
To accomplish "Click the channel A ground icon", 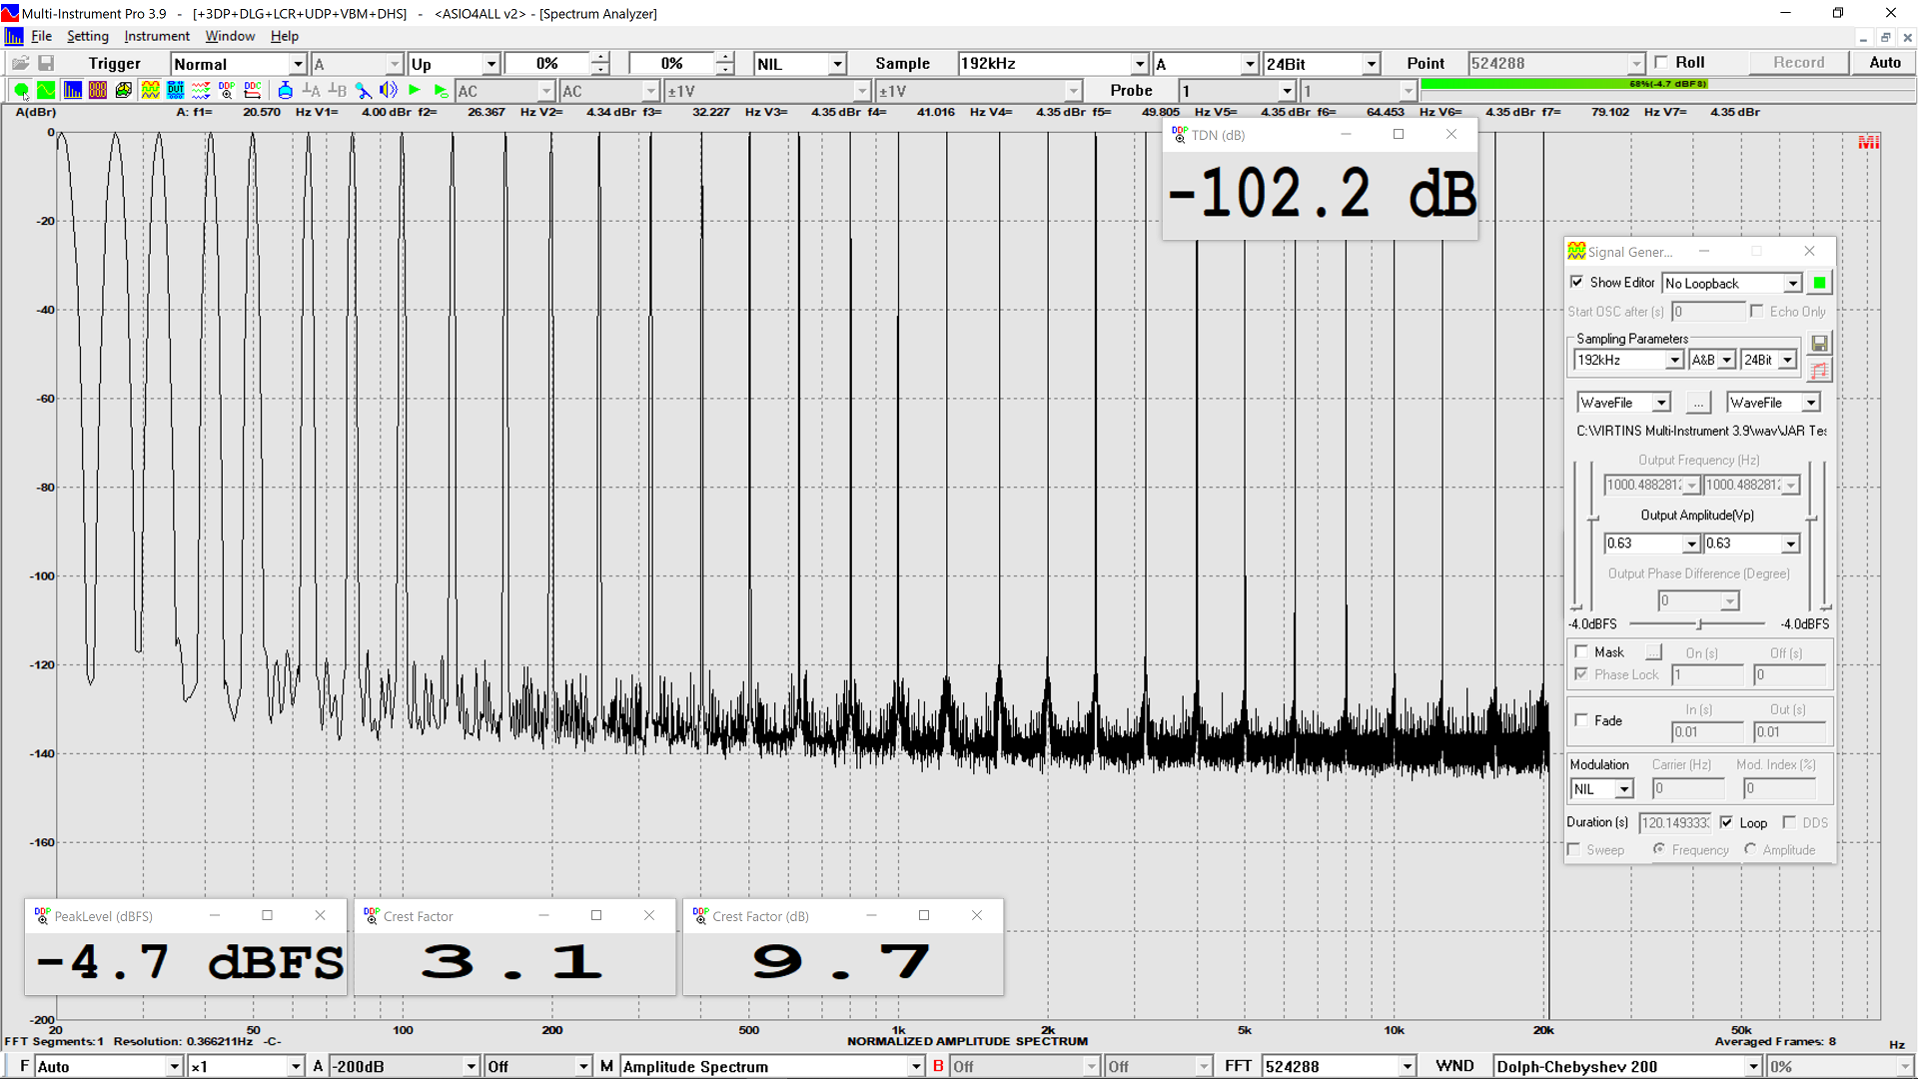I will [x=311, y=91].
